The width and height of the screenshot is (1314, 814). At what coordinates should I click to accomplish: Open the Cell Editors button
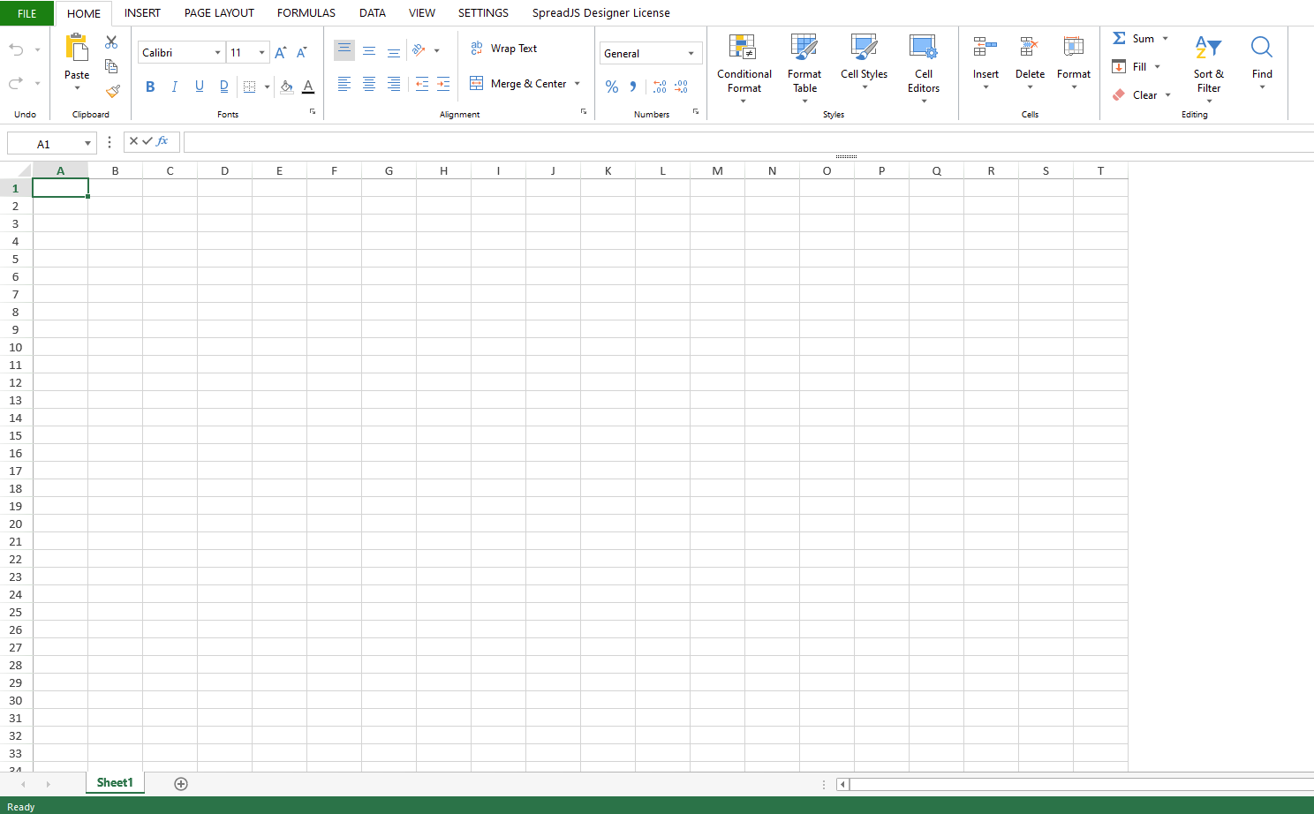924,69
